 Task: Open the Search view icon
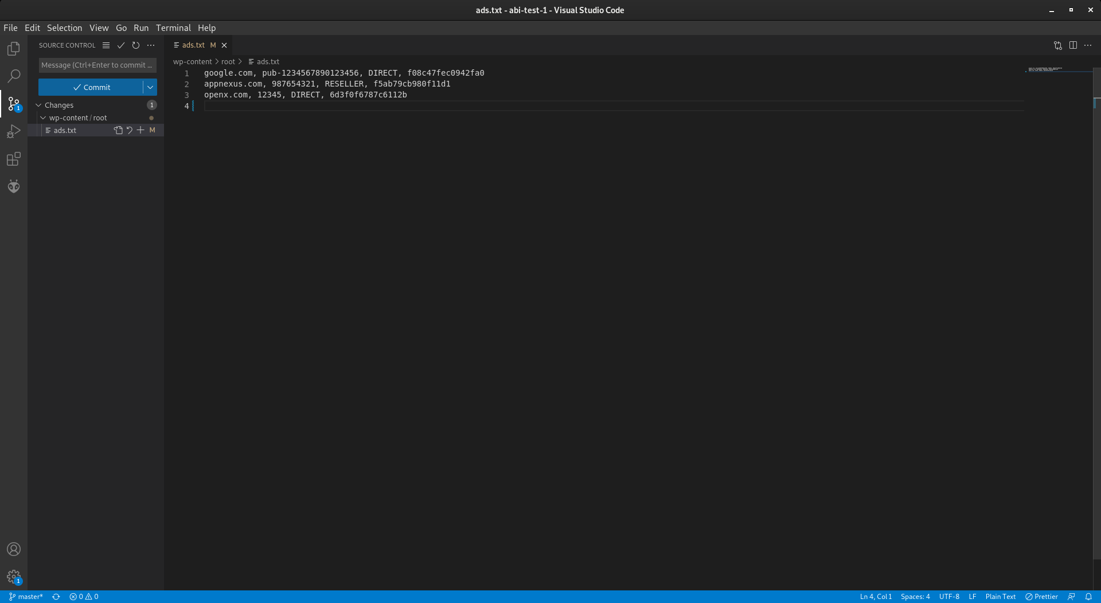click(x=14, y=76)
